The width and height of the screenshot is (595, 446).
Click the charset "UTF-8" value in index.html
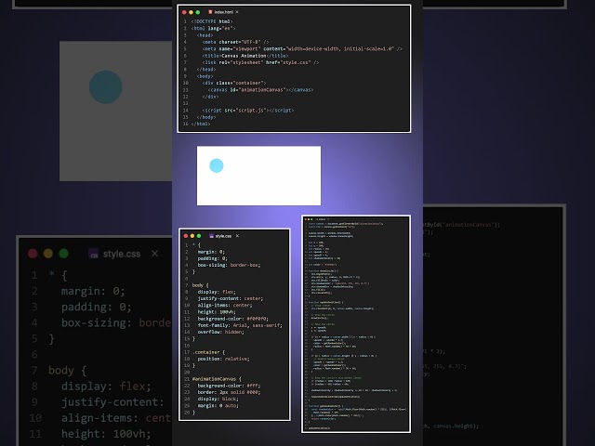pos(250,42)
